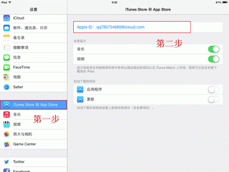Open Facebook settings
This screenshot has height=172, width=229.
pos(33,170)
